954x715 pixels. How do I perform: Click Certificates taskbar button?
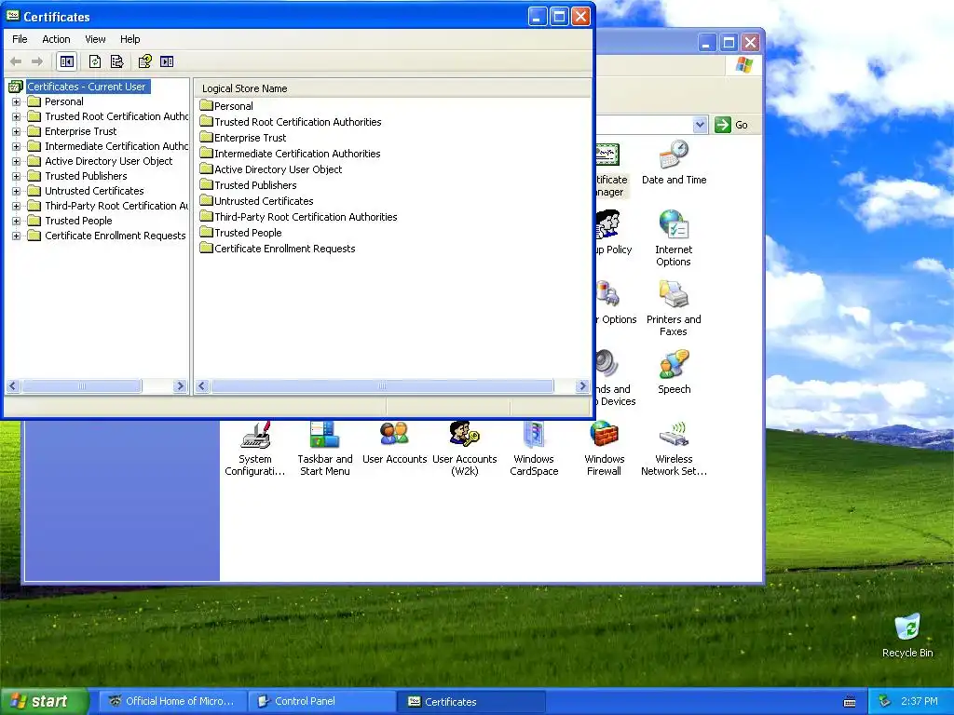click(x=470, y=701)
